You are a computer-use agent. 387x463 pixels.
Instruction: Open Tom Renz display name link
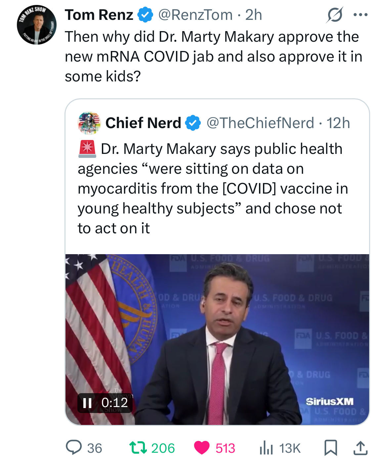[x=99, y=15]
